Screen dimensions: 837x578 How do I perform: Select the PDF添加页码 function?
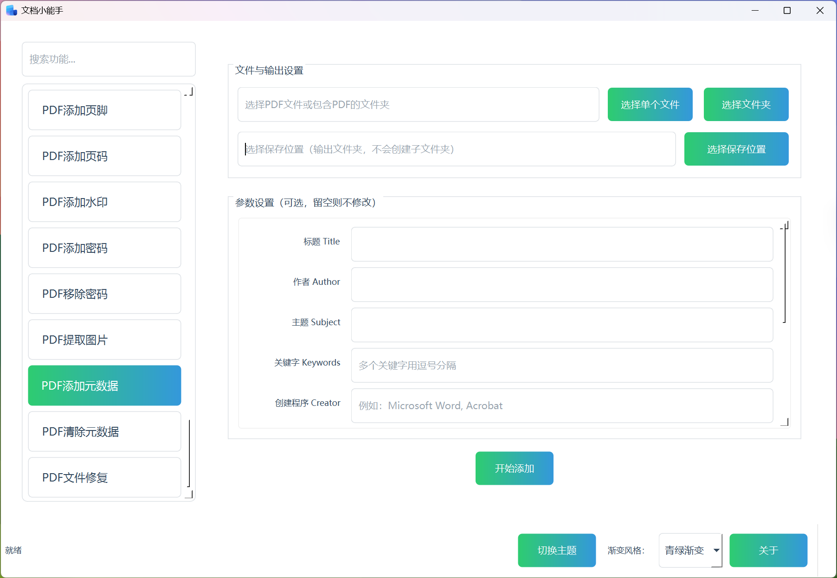click(104, 156)
